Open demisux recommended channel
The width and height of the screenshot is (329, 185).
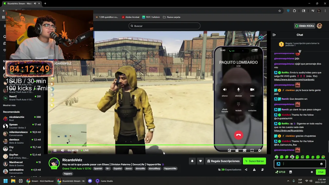pyautogui.click(x=22, y=141)
